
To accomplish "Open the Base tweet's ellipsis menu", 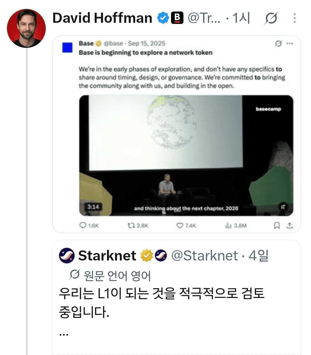I will (289, 44).
